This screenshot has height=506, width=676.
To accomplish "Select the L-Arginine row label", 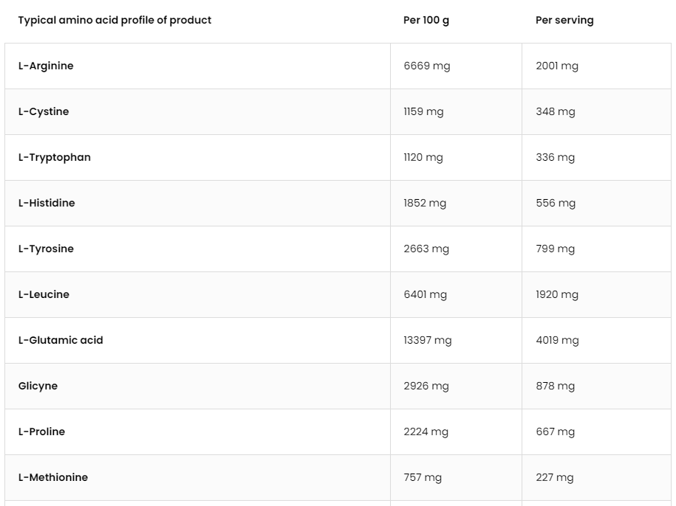I will (46, 66).
